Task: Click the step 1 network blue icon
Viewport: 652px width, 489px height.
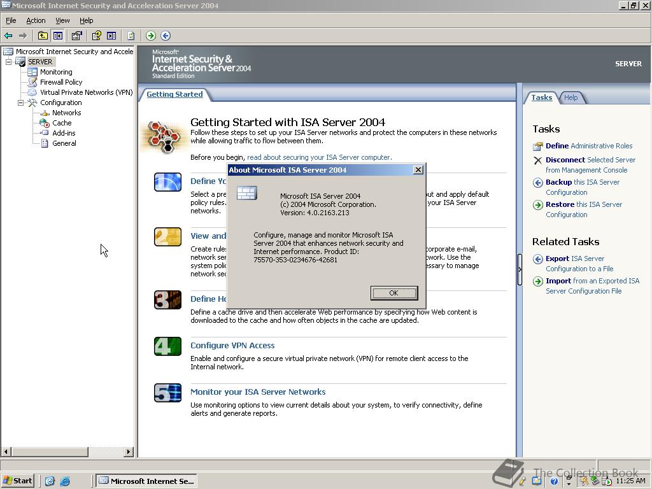Action: pos(167,182)
